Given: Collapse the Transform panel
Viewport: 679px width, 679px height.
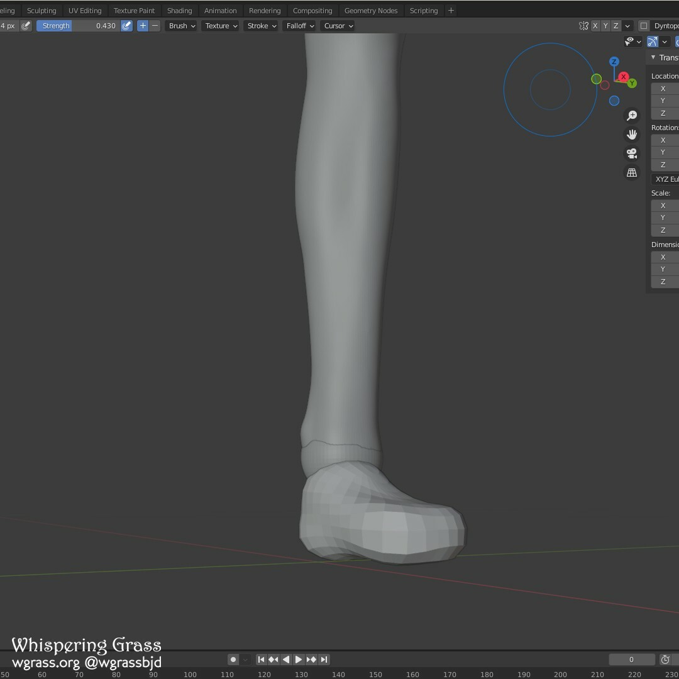Looking at the screenshot, I should 653,57.
